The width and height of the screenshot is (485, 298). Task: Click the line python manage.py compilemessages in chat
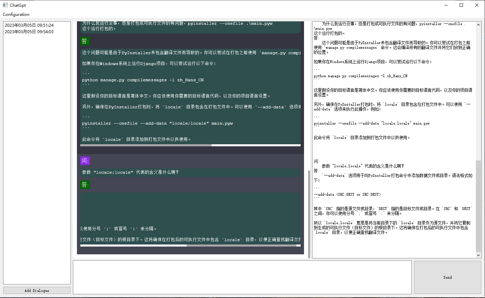click(x=143, y=80)
